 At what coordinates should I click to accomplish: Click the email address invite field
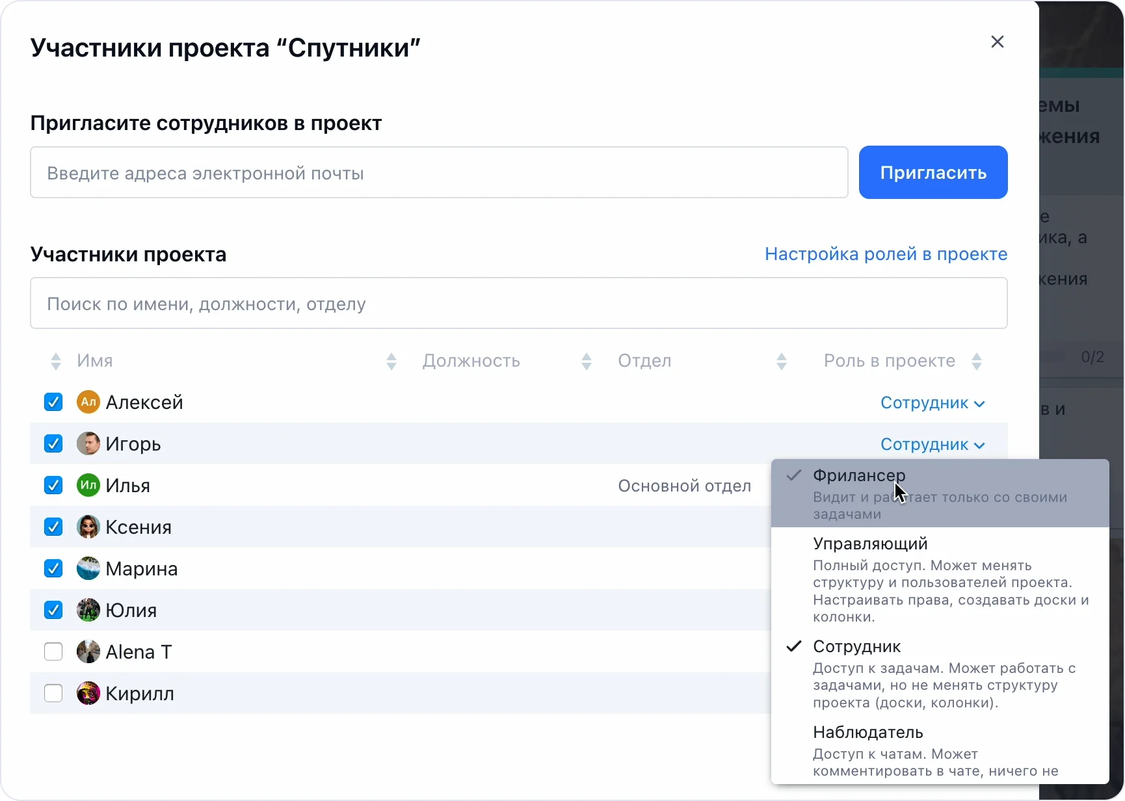tap(439, 173)
